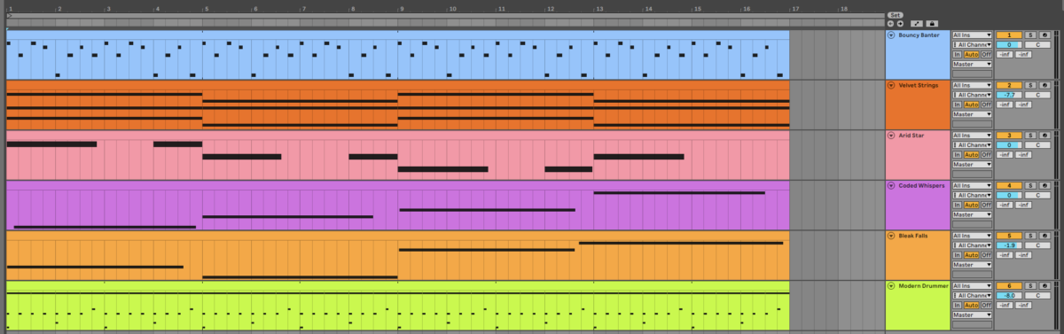Click Arid Star pan control C
Screen dimensions: 1064x334
pyautogui.click(x=1037, y=145)
